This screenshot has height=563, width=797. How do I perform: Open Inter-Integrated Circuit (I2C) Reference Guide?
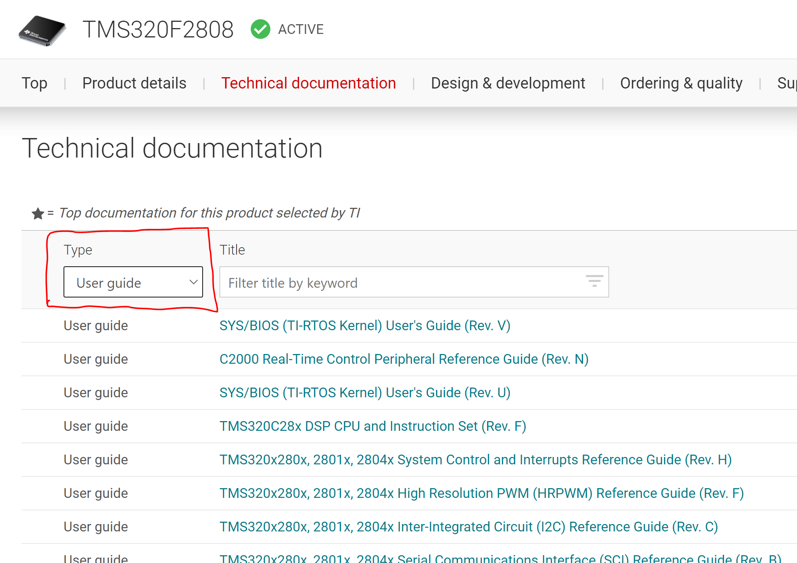click(469, 527)
